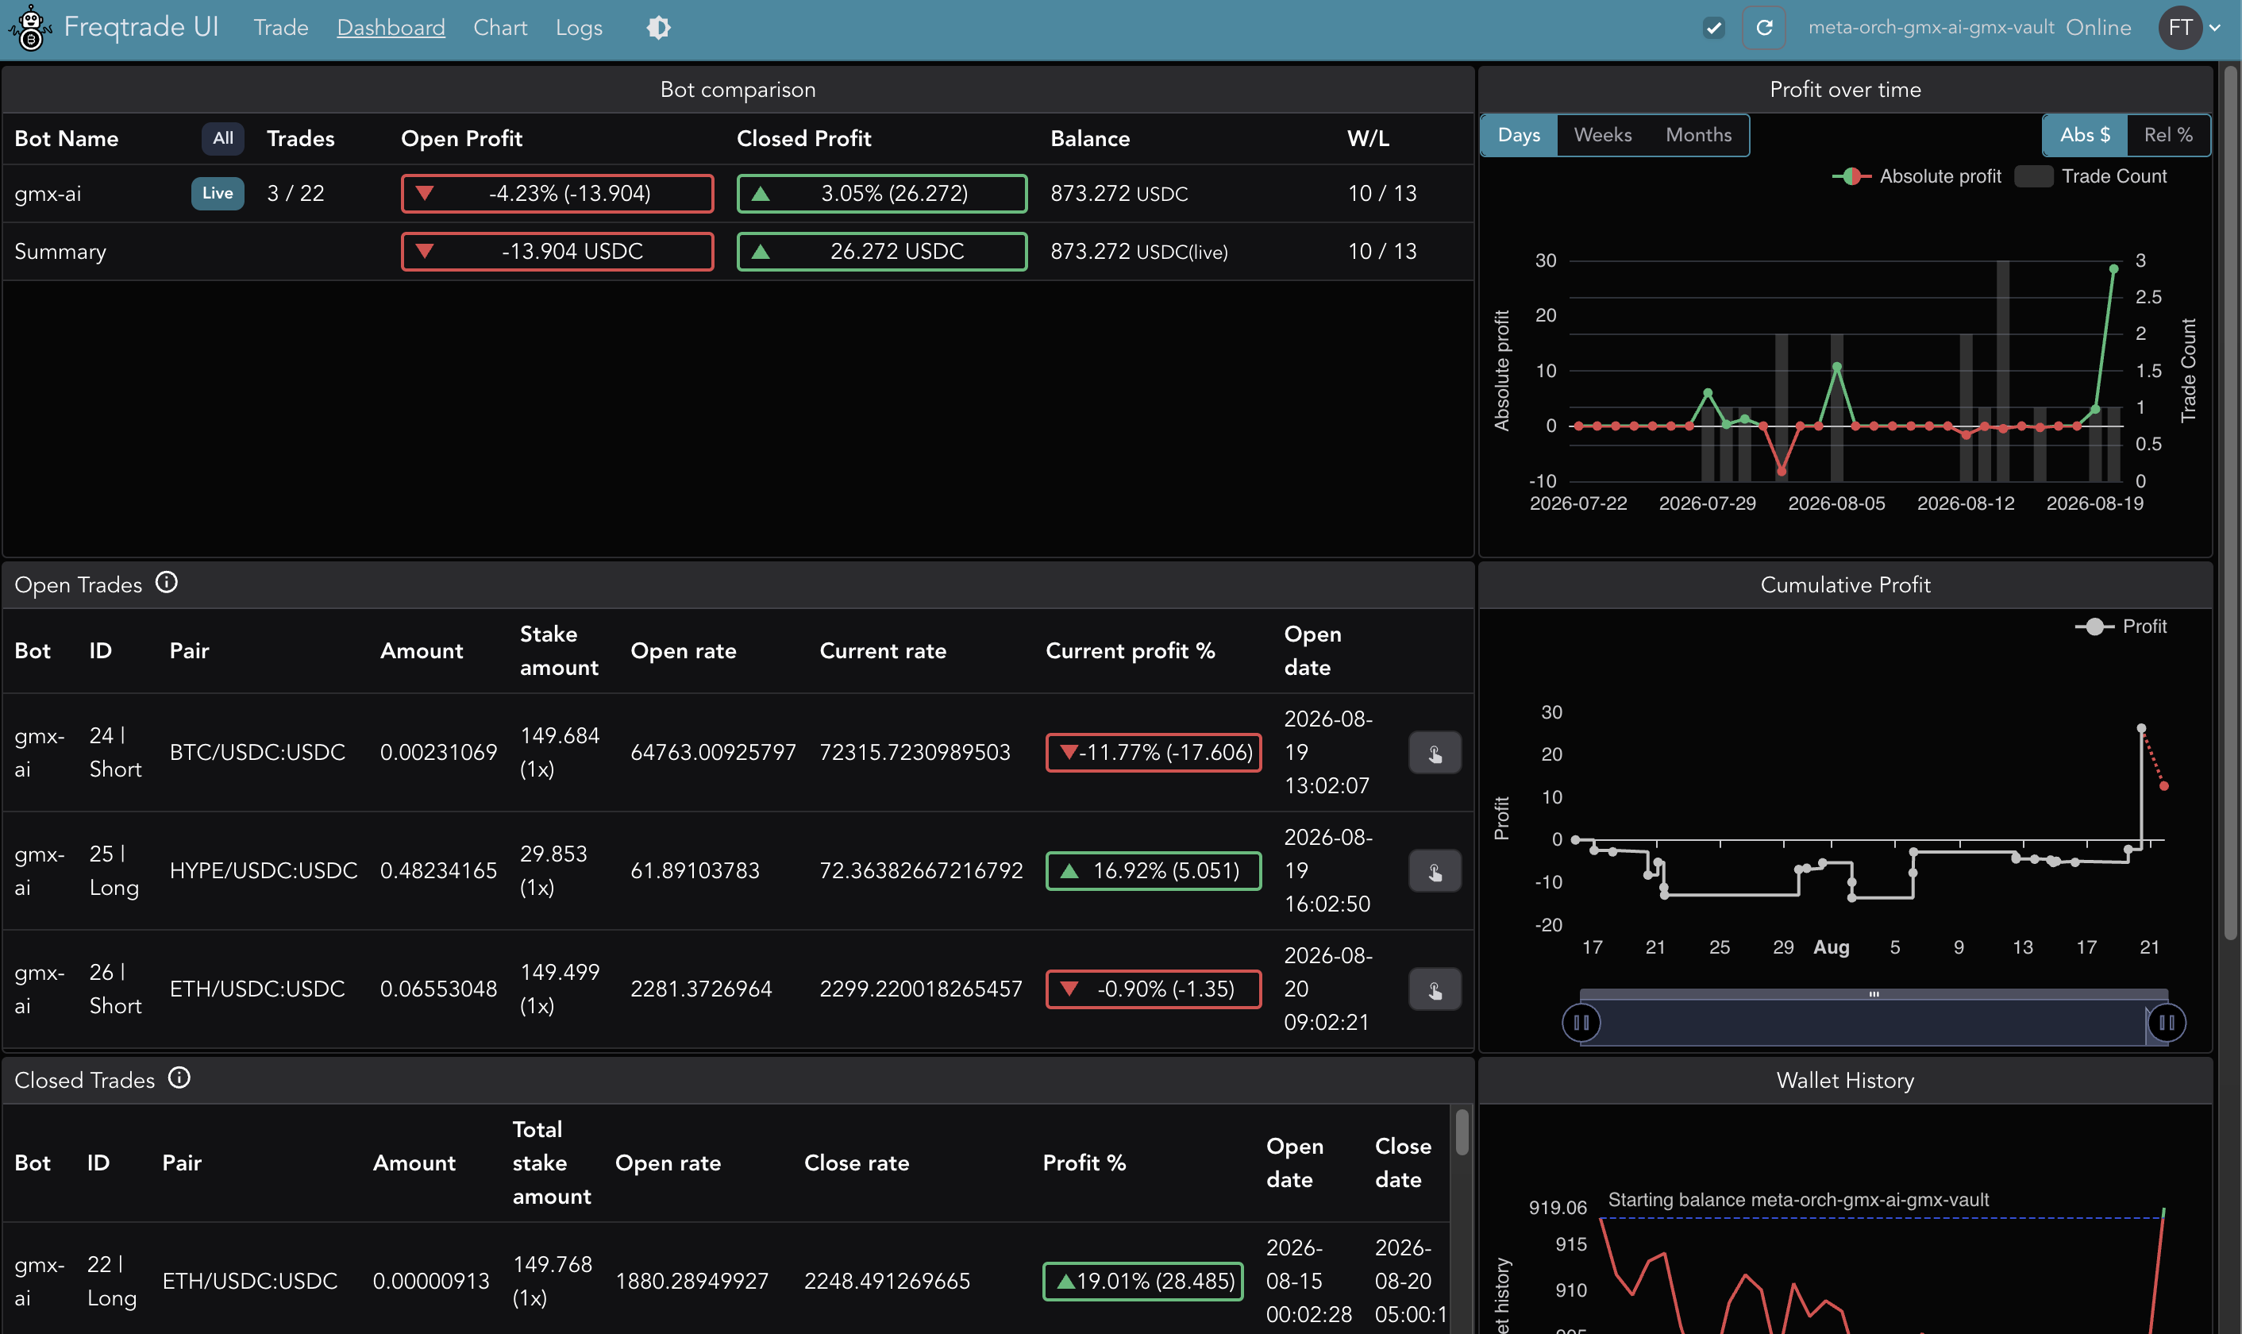Sort closed trades by Profit % header
The height and width of the screenshot is (1334, 2242).
(x=1084, y=1162)
